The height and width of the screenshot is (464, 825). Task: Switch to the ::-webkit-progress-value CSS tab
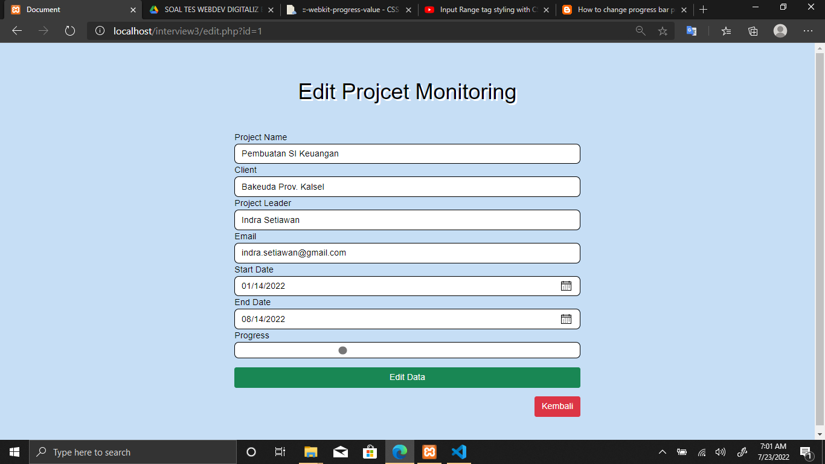click(349, 10)
